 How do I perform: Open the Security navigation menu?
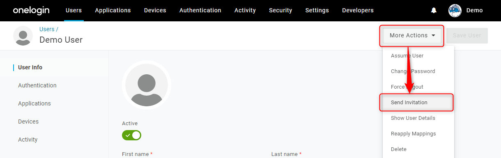tap(280, 11)
